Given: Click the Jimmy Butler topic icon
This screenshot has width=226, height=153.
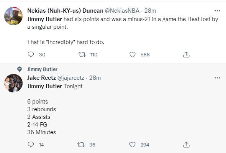Looking at the screenshot, I should (x=20, y=69).
